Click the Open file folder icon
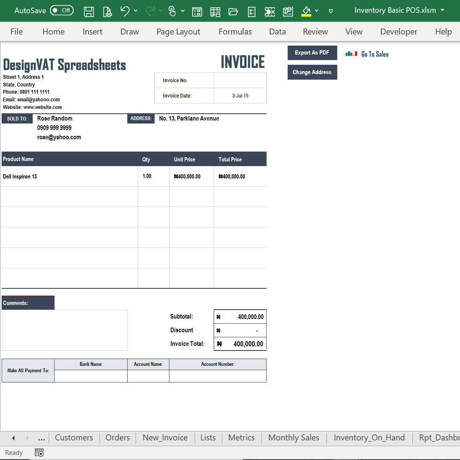 pos(233,11)
